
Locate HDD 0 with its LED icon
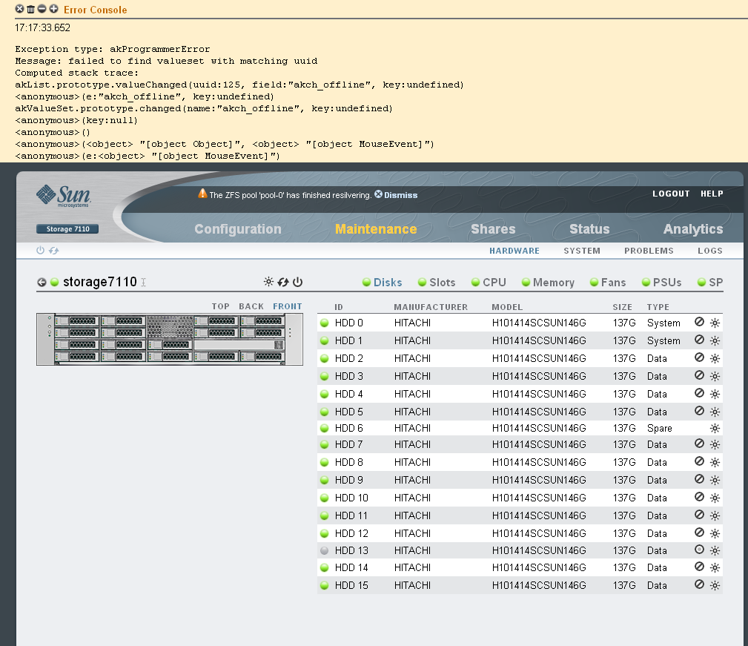pos(715,323)
